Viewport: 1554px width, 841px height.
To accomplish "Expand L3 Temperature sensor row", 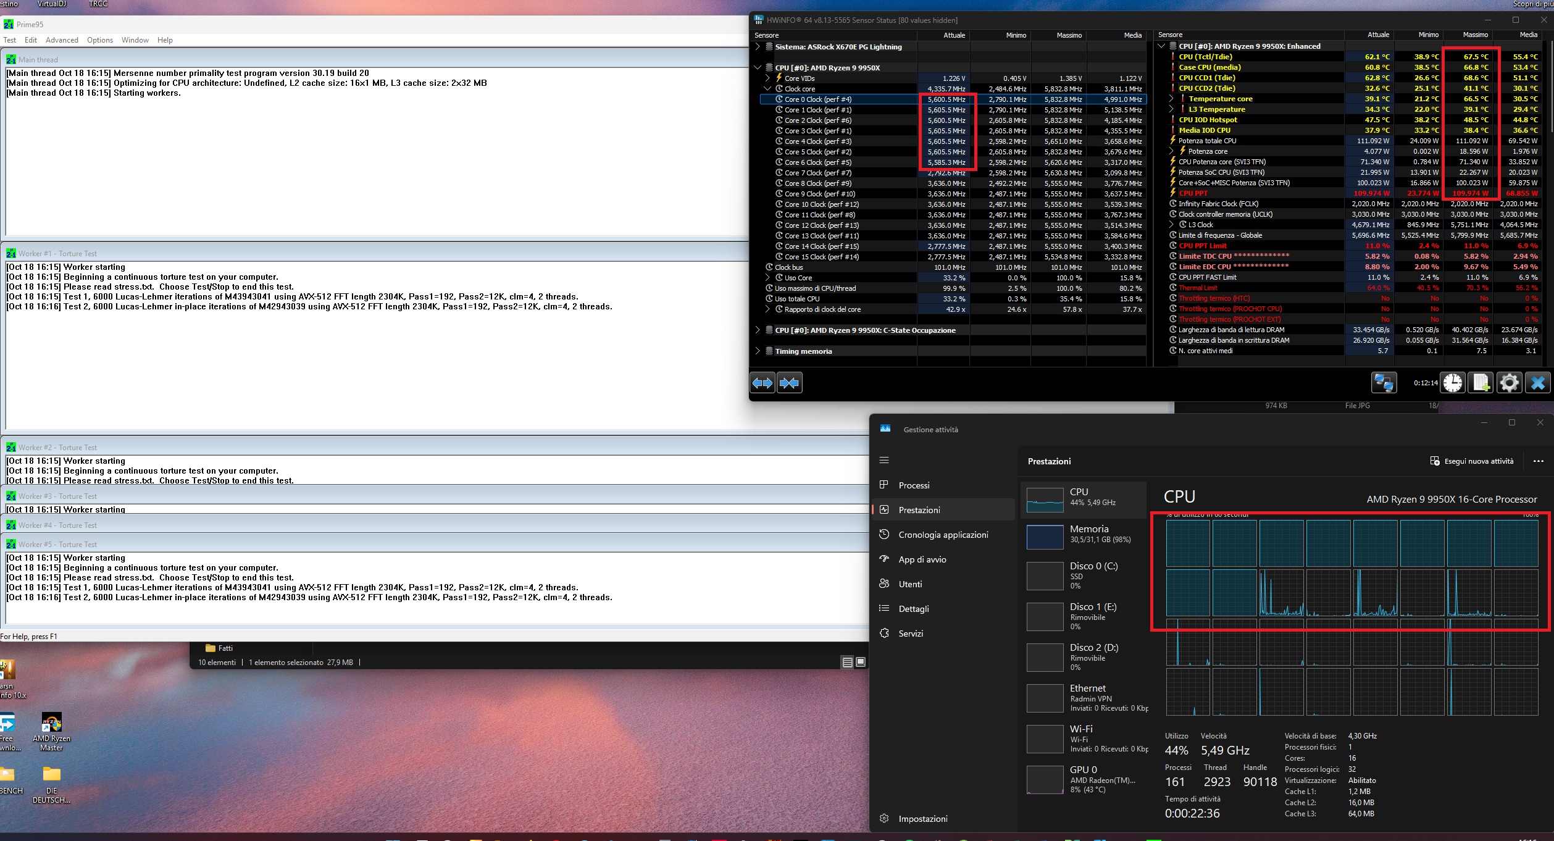I will [1171, 109].
